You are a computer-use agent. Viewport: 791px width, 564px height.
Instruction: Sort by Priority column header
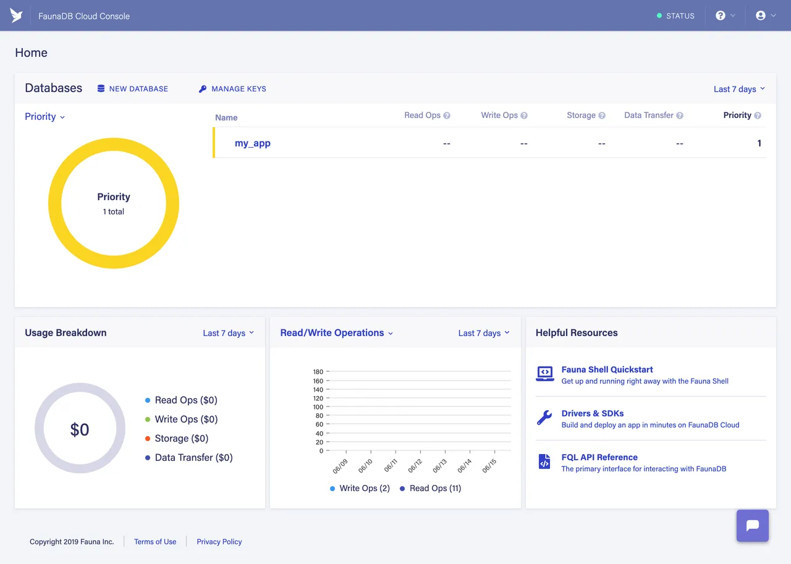pyautogui.click(x=737, y=116)
